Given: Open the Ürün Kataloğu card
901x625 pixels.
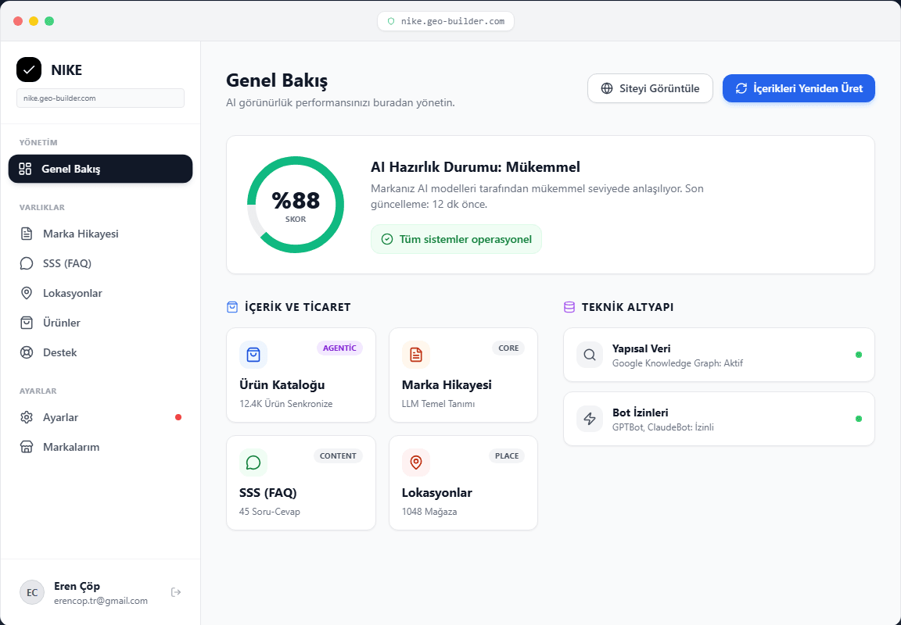Looking at the screenshot, I should tap(301, 375).
